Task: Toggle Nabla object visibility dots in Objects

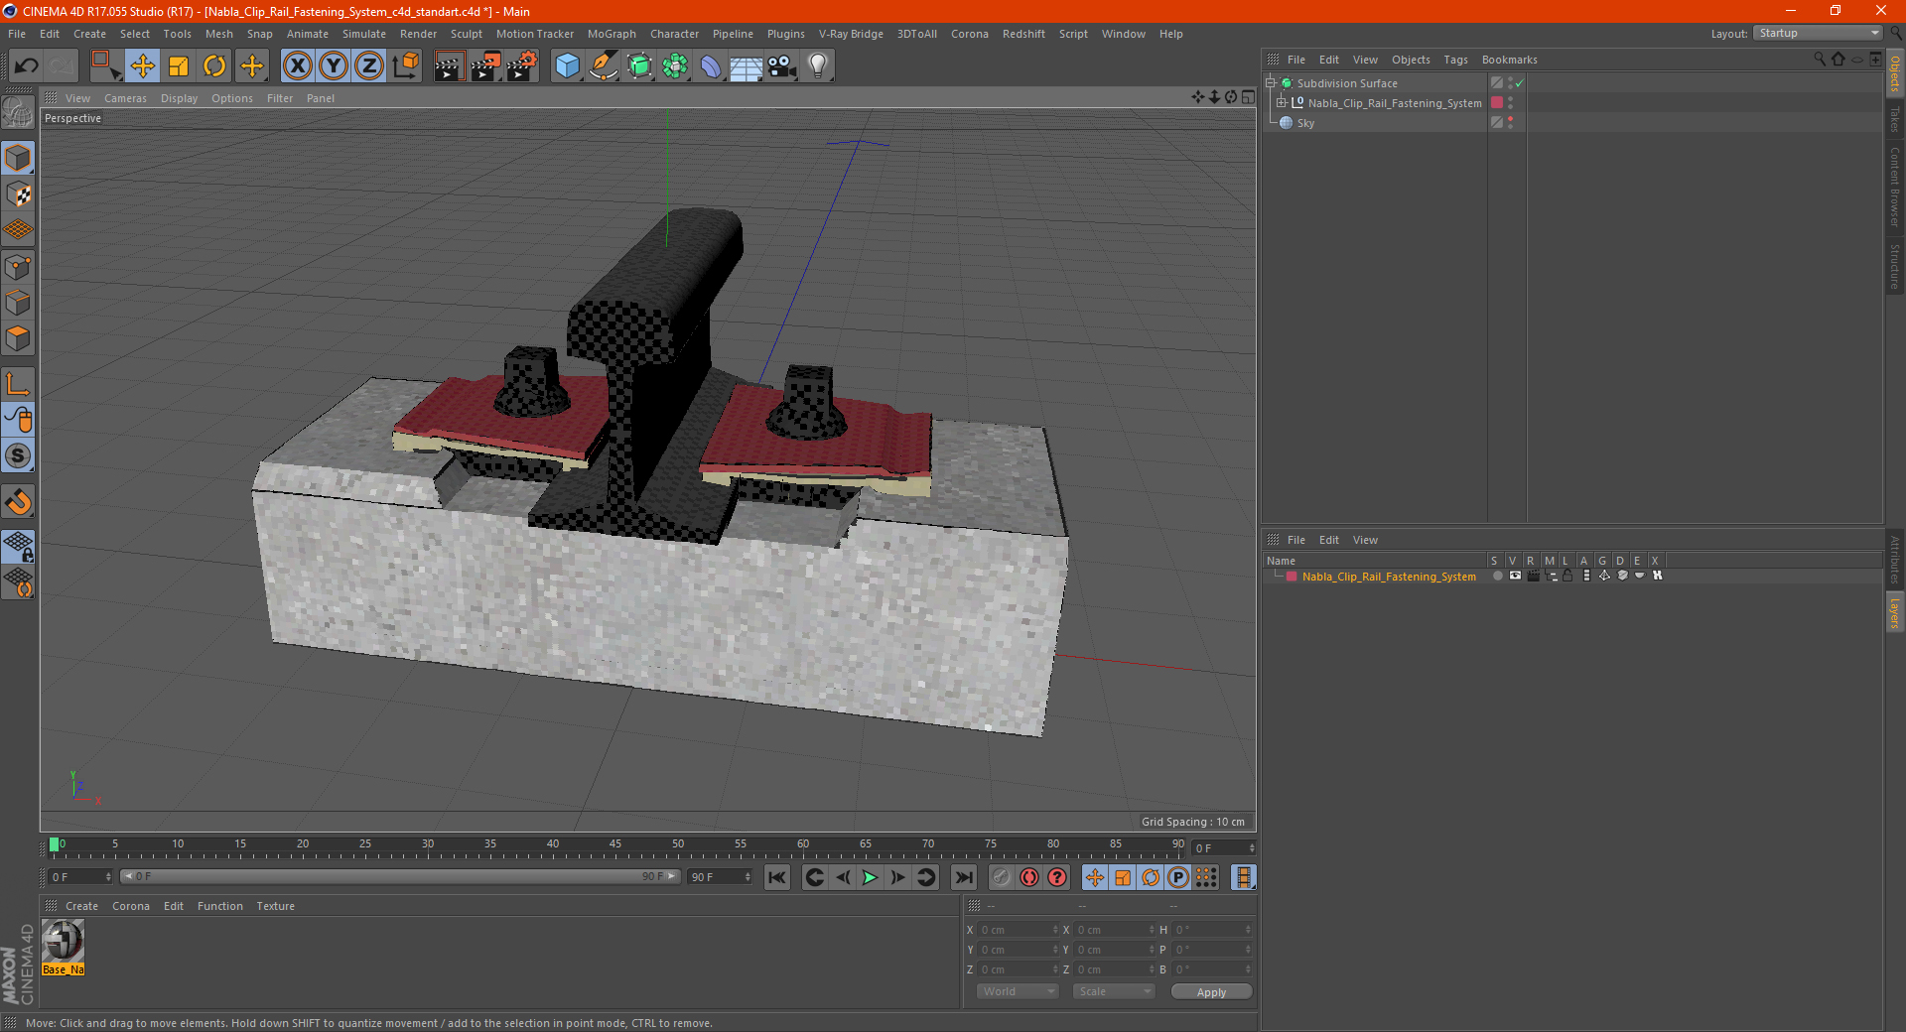Action: point(1511,103)
